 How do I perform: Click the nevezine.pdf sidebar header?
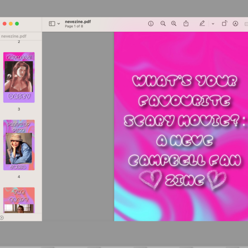pos(14,36)
